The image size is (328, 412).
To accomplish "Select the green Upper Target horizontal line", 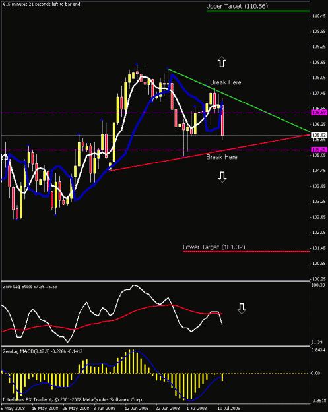I will point(258,11).
